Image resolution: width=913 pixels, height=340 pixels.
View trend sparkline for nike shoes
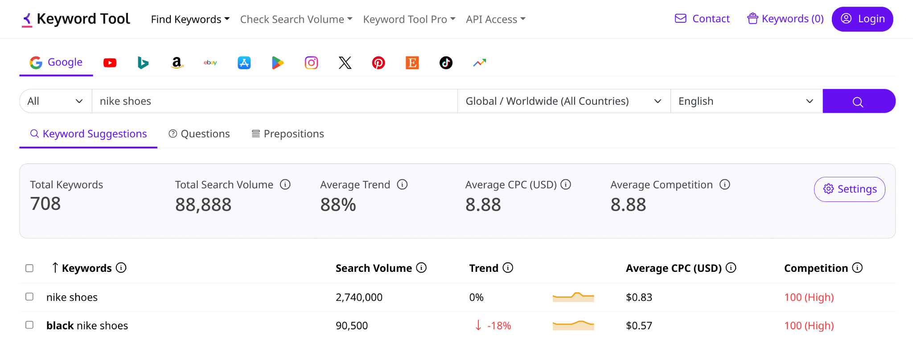[x=573, y=297]
